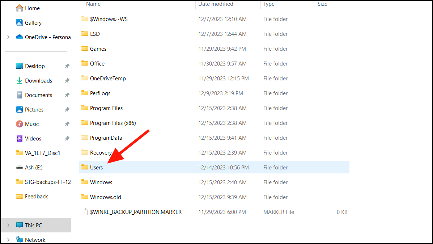Image resolution: width=433 pixels, height=244 pixels.
Task: Open the Windows.old folder
Action: click(104, 197)
